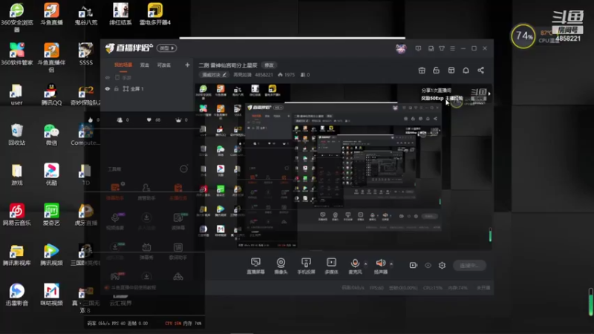Switch to the second scene tab
Viewport: 594px width, 334px height.
point(145,65)
